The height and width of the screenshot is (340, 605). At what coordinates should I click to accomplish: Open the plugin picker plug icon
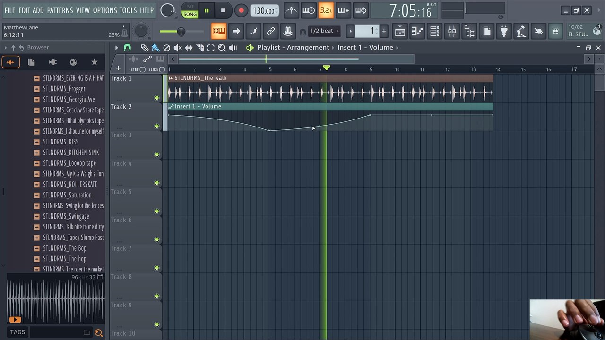click(504, 31)
